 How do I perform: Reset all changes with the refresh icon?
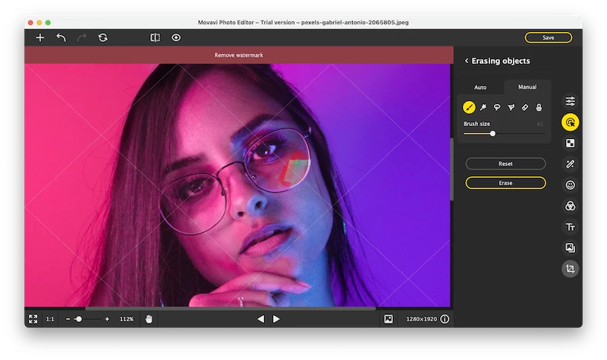[x=103, y=37]
